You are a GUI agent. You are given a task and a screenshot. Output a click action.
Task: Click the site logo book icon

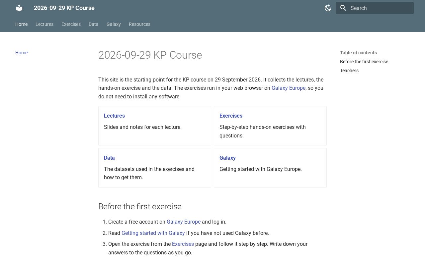pyautogui.click(x=19, y=8)
